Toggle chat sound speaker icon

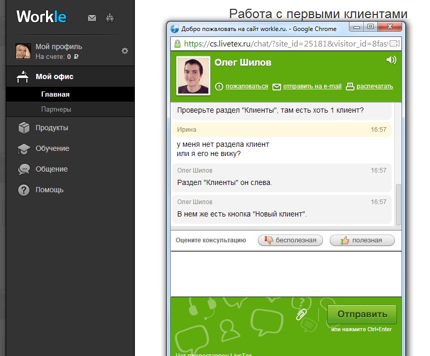[x=391, y=60]
